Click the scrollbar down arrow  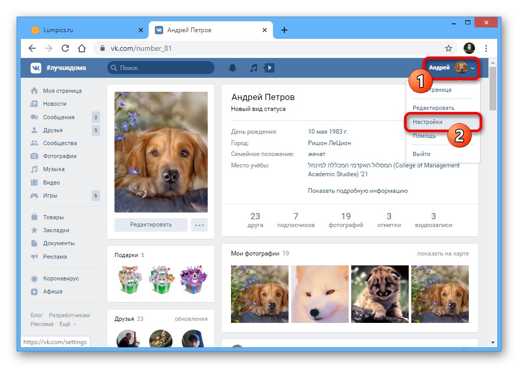493,343
